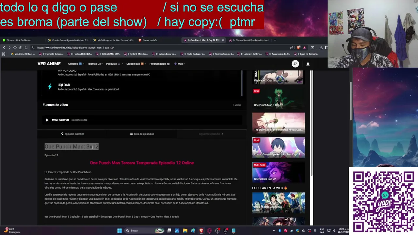Open the Shomin Sample bookmark
Screen dimensions: 418x235
pos(222,54)
